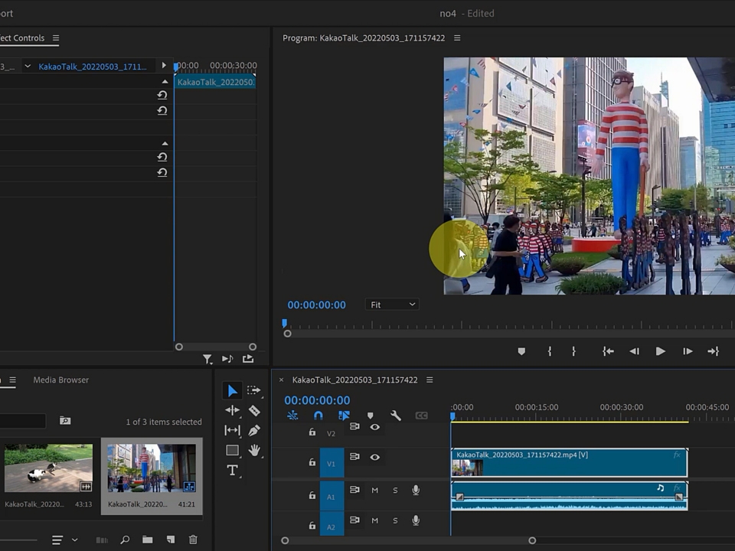Image resolution: width=735 pixels, height=551 pixels.
Task: Enable voice-over record on A1
Action: click(416, 490)
